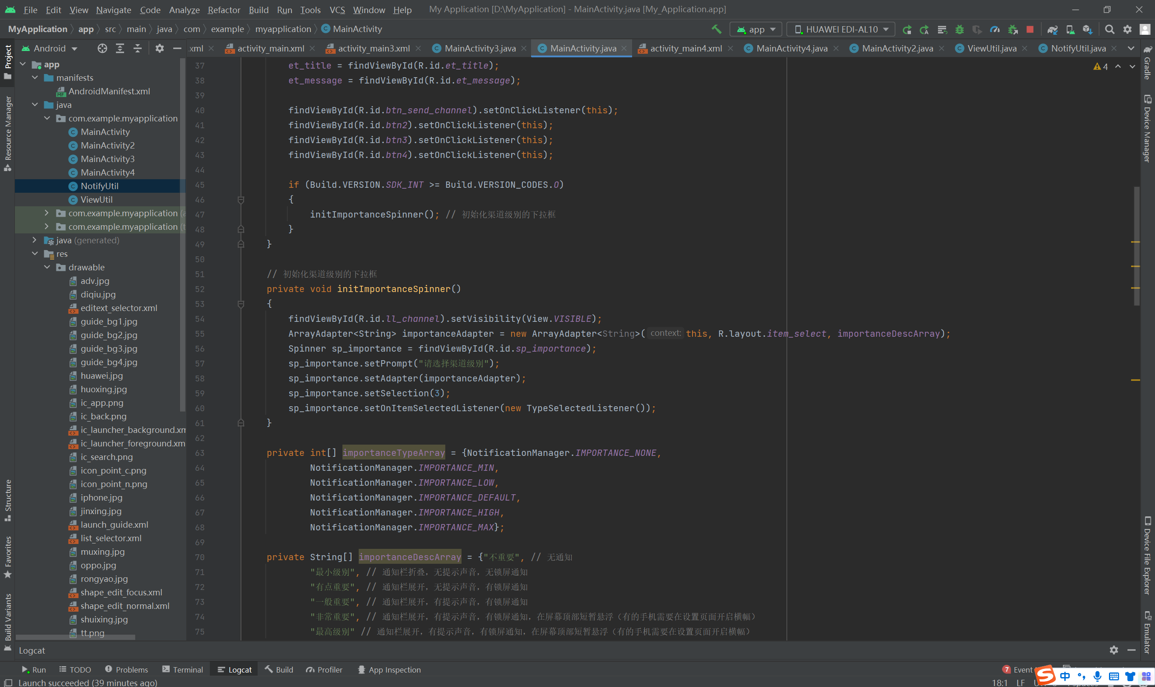Open the Problems tool window button
The image size is (1155, 687).
coord(126,669)
